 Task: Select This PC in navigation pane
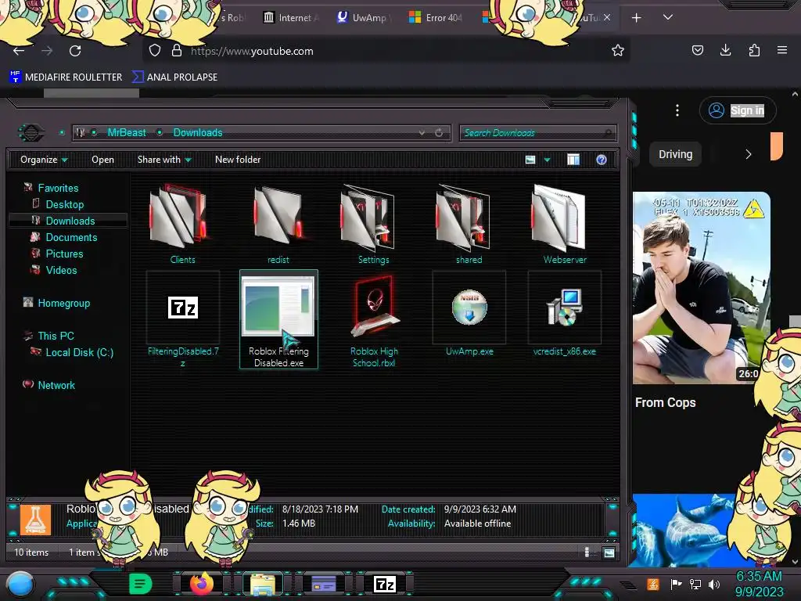56,336
